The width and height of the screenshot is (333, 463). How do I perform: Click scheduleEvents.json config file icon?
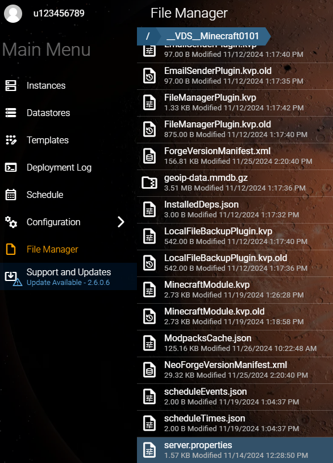149,396
